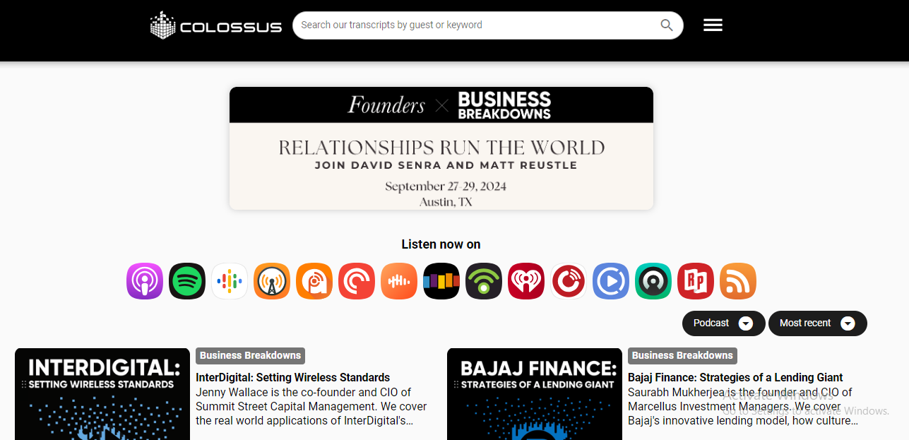
Task: Open the RadioPublic RP icon
Action: (696, 281)
